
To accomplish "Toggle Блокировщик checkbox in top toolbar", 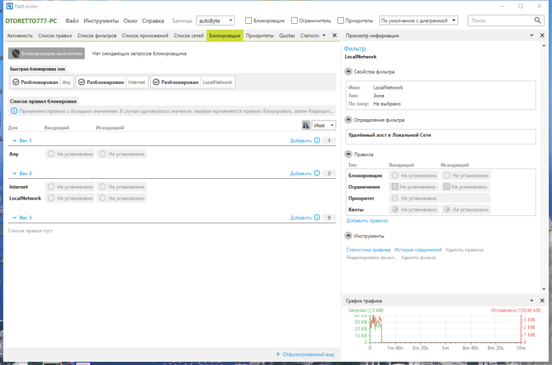I will tap(248, 21).
